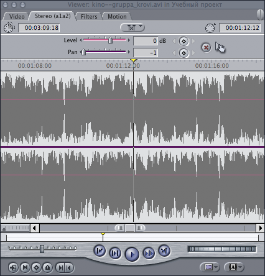Screen dimensions: 265x276
Task: Click the Pan value field showing -1
Action: click(x=146, y=53)
